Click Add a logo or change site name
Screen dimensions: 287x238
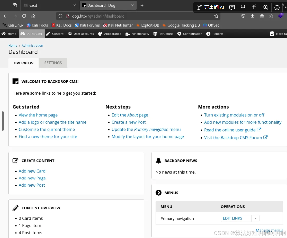coord(52,122)
